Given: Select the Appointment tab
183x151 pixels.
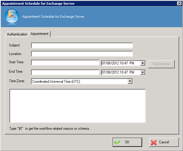Looking at the screenshot, I should tap(40, 34).
